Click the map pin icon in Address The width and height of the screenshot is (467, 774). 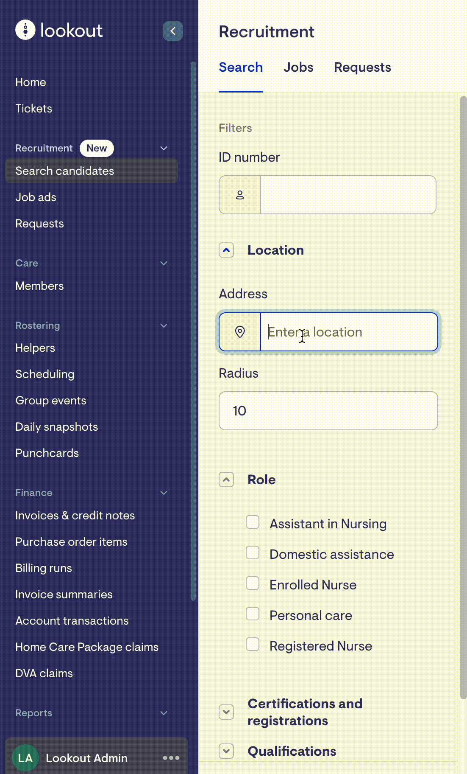click(x=240, y=332)
